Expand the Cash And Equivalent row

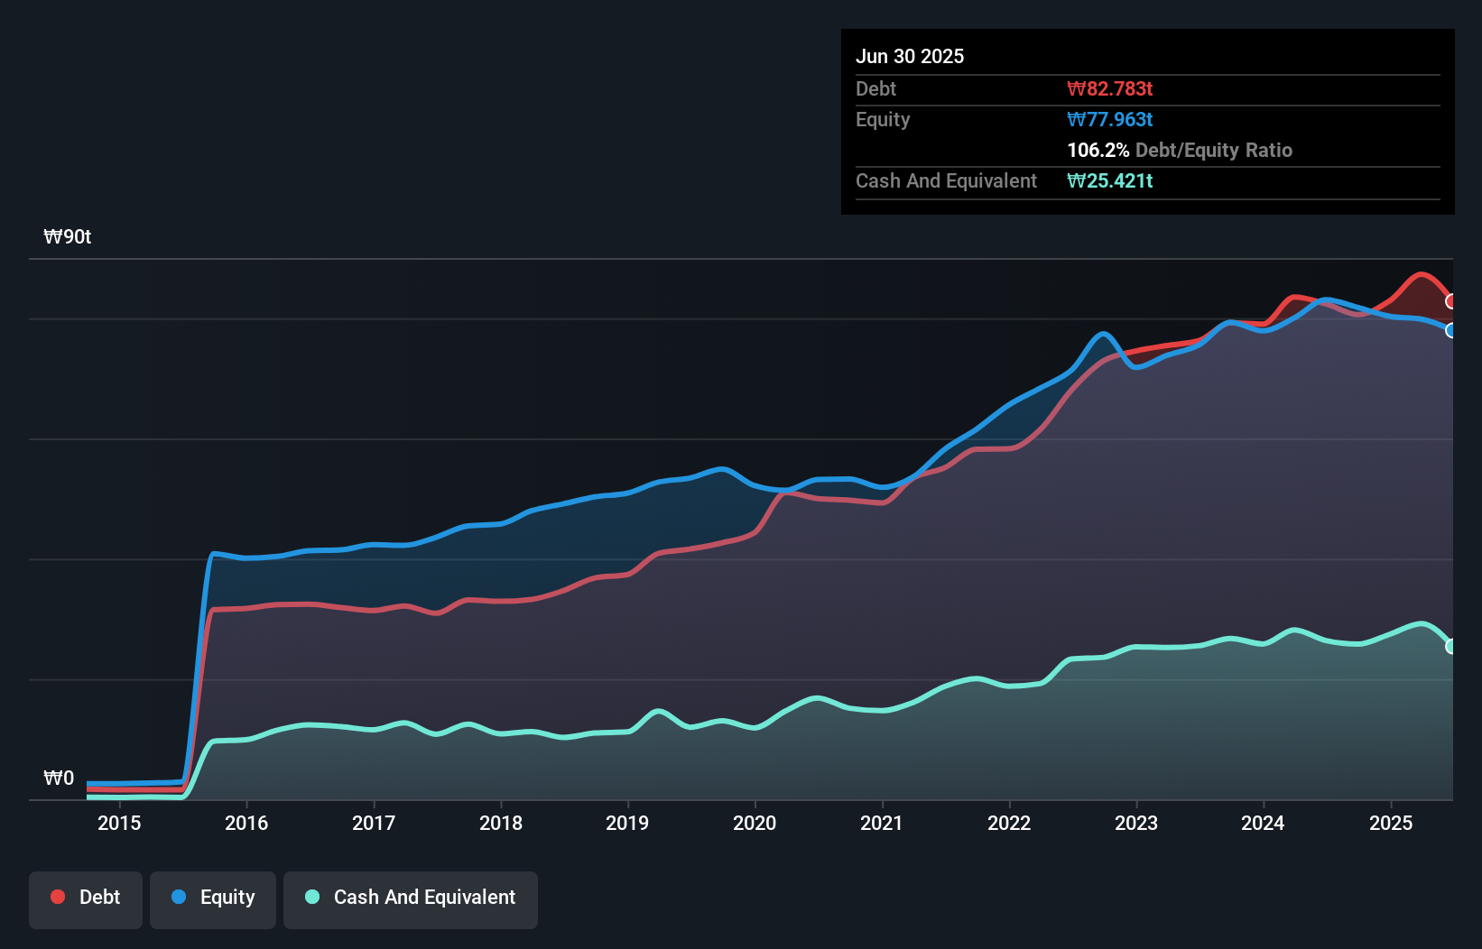pyautogui.click(x=946, y=180)
